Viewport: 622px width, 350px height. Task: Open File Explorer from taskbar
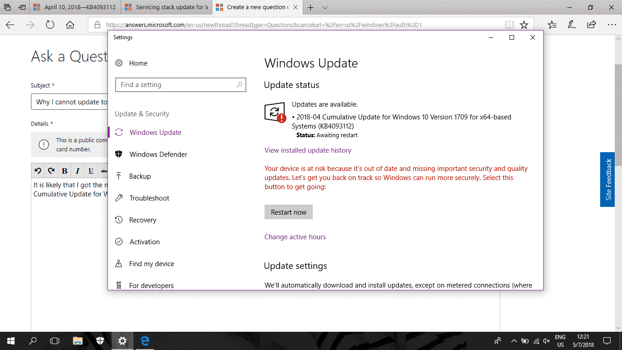coord(78,341)
